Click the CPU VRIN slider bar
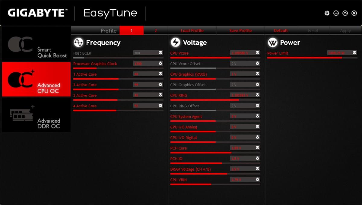The height and width of the screenshot is (205, 362). [215, 184]
